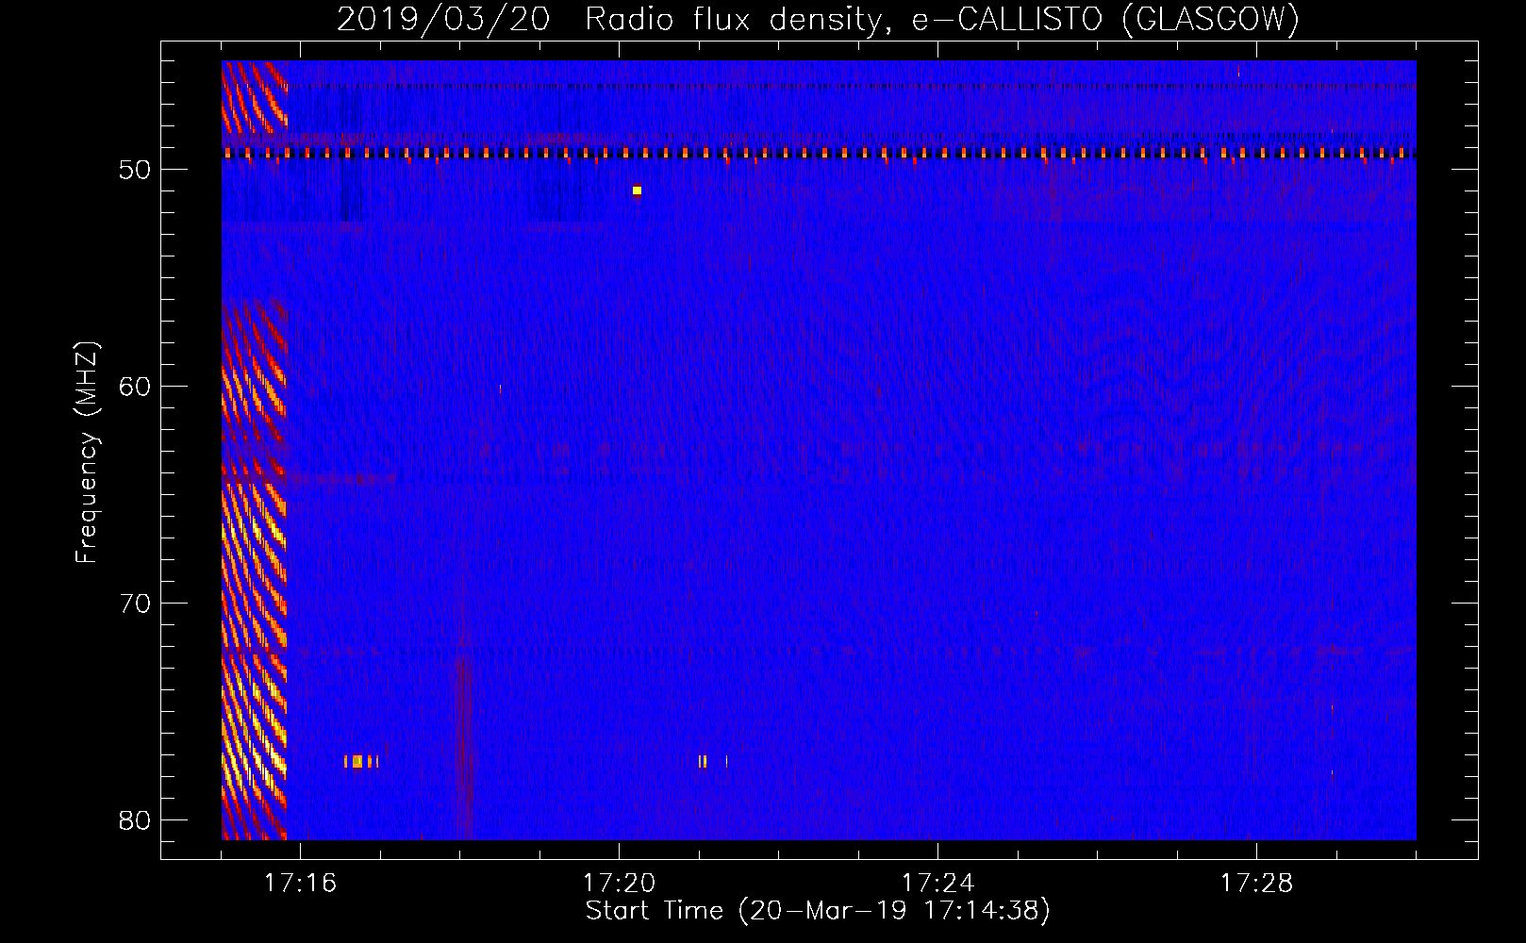This screenshot has width=1526, height=943.
Task: Click the yellow burst marks near 17:21 at 77 MHz
Action: click(712, 761)
